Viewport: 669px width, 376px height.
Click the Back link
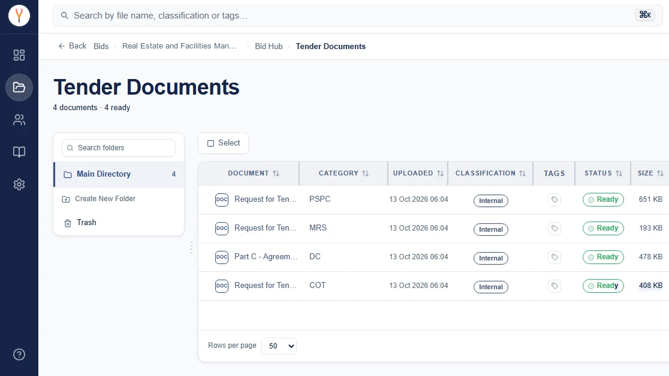[72, 46]
